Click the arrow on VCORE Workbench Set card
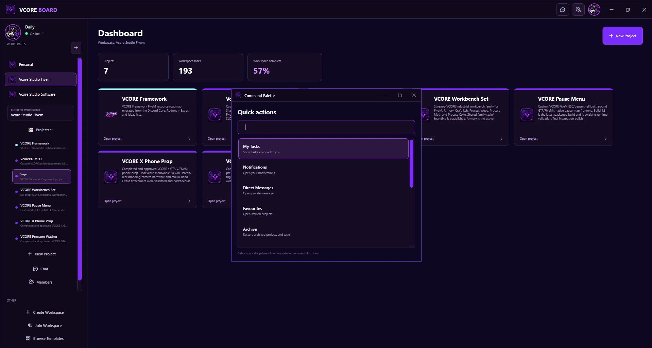The image size is (652, 348). point(501,139)
